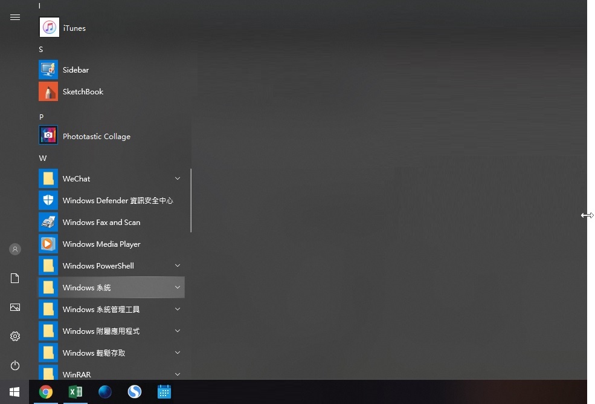Image resolution: width=595 pixels, height=404 pixels.
Task: Open the Documents icon in Start sidebar
Action: point(14,278)
